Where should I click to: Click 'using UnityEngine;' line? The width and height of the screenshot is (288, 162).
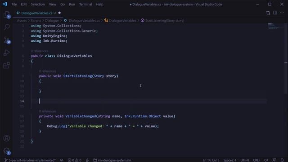coord(49,36)
